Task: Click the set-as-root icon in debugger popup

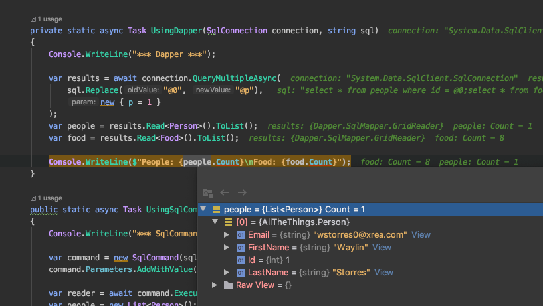Action: coord(207,192)
